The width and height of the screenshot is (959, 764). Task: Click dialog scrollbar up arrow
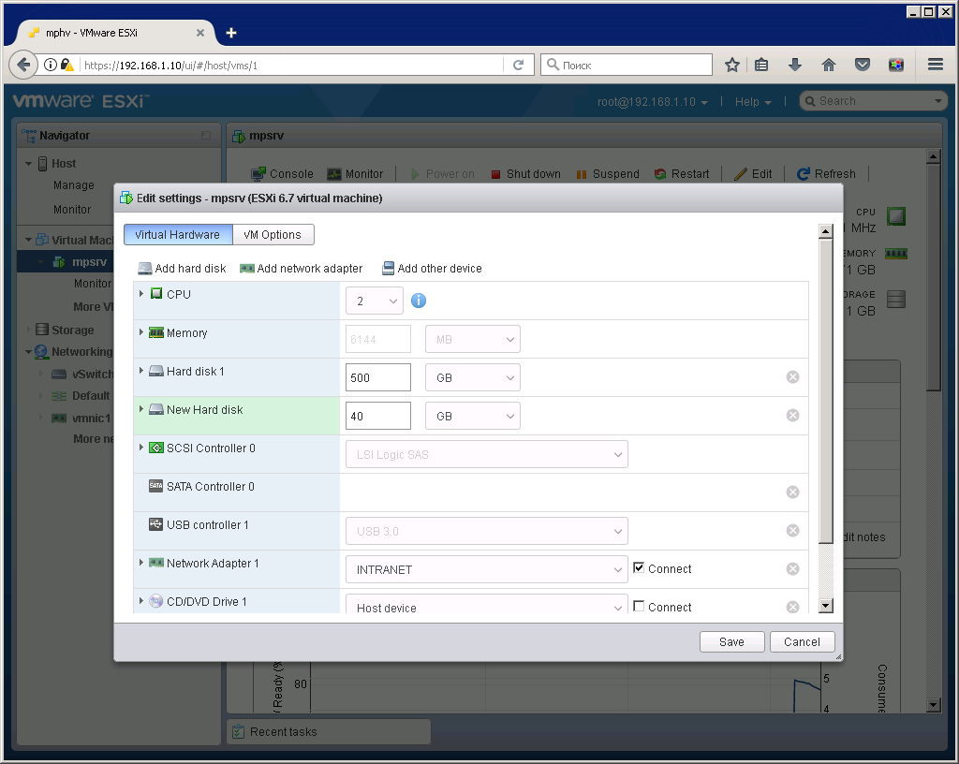click(826, 231)
